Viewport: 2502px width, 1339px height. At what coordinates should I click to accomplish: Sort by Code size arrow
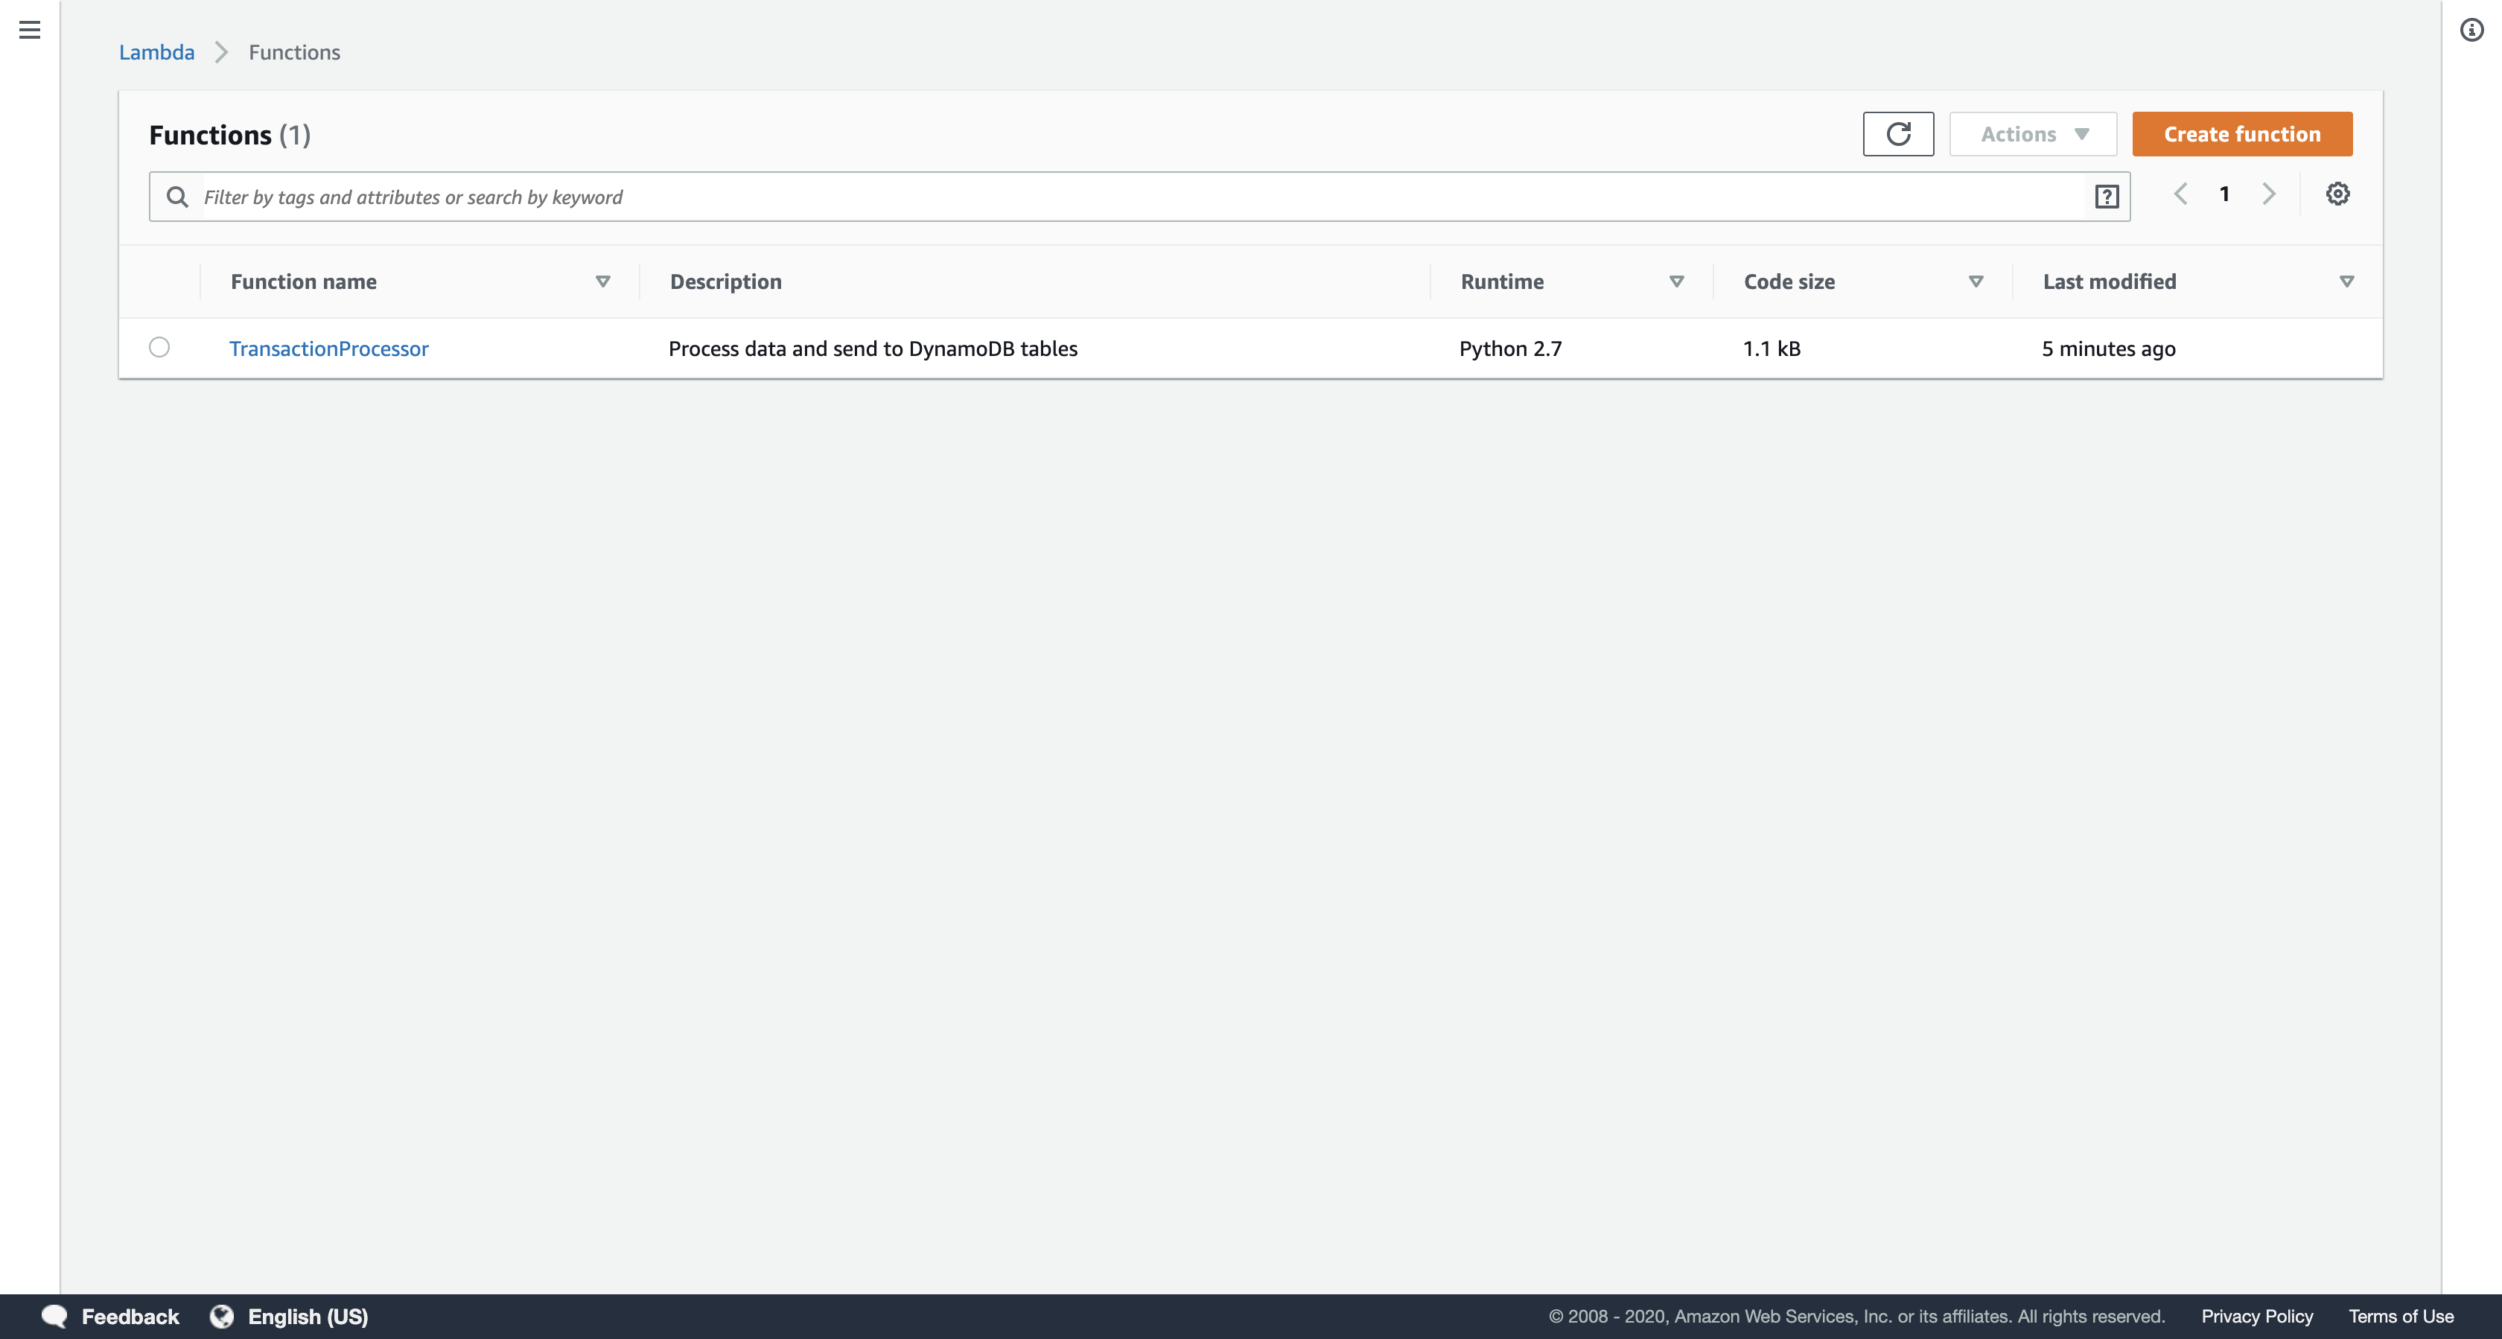pyautogui.click(x=1976, y=282)
